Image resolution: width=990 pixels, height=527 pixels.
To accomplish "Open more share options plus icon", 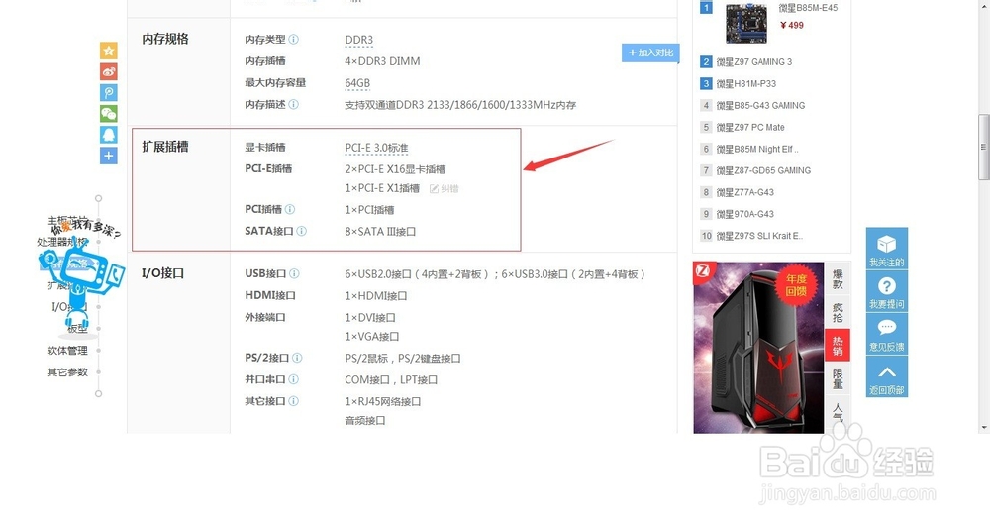I will (x=109, y=155).
